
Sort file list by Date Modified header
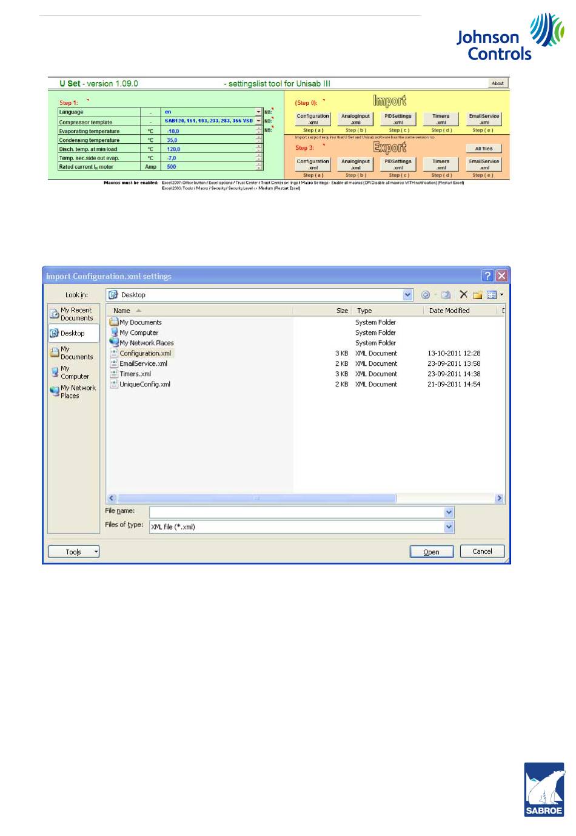pyautogui.click(x=460, y=311)
